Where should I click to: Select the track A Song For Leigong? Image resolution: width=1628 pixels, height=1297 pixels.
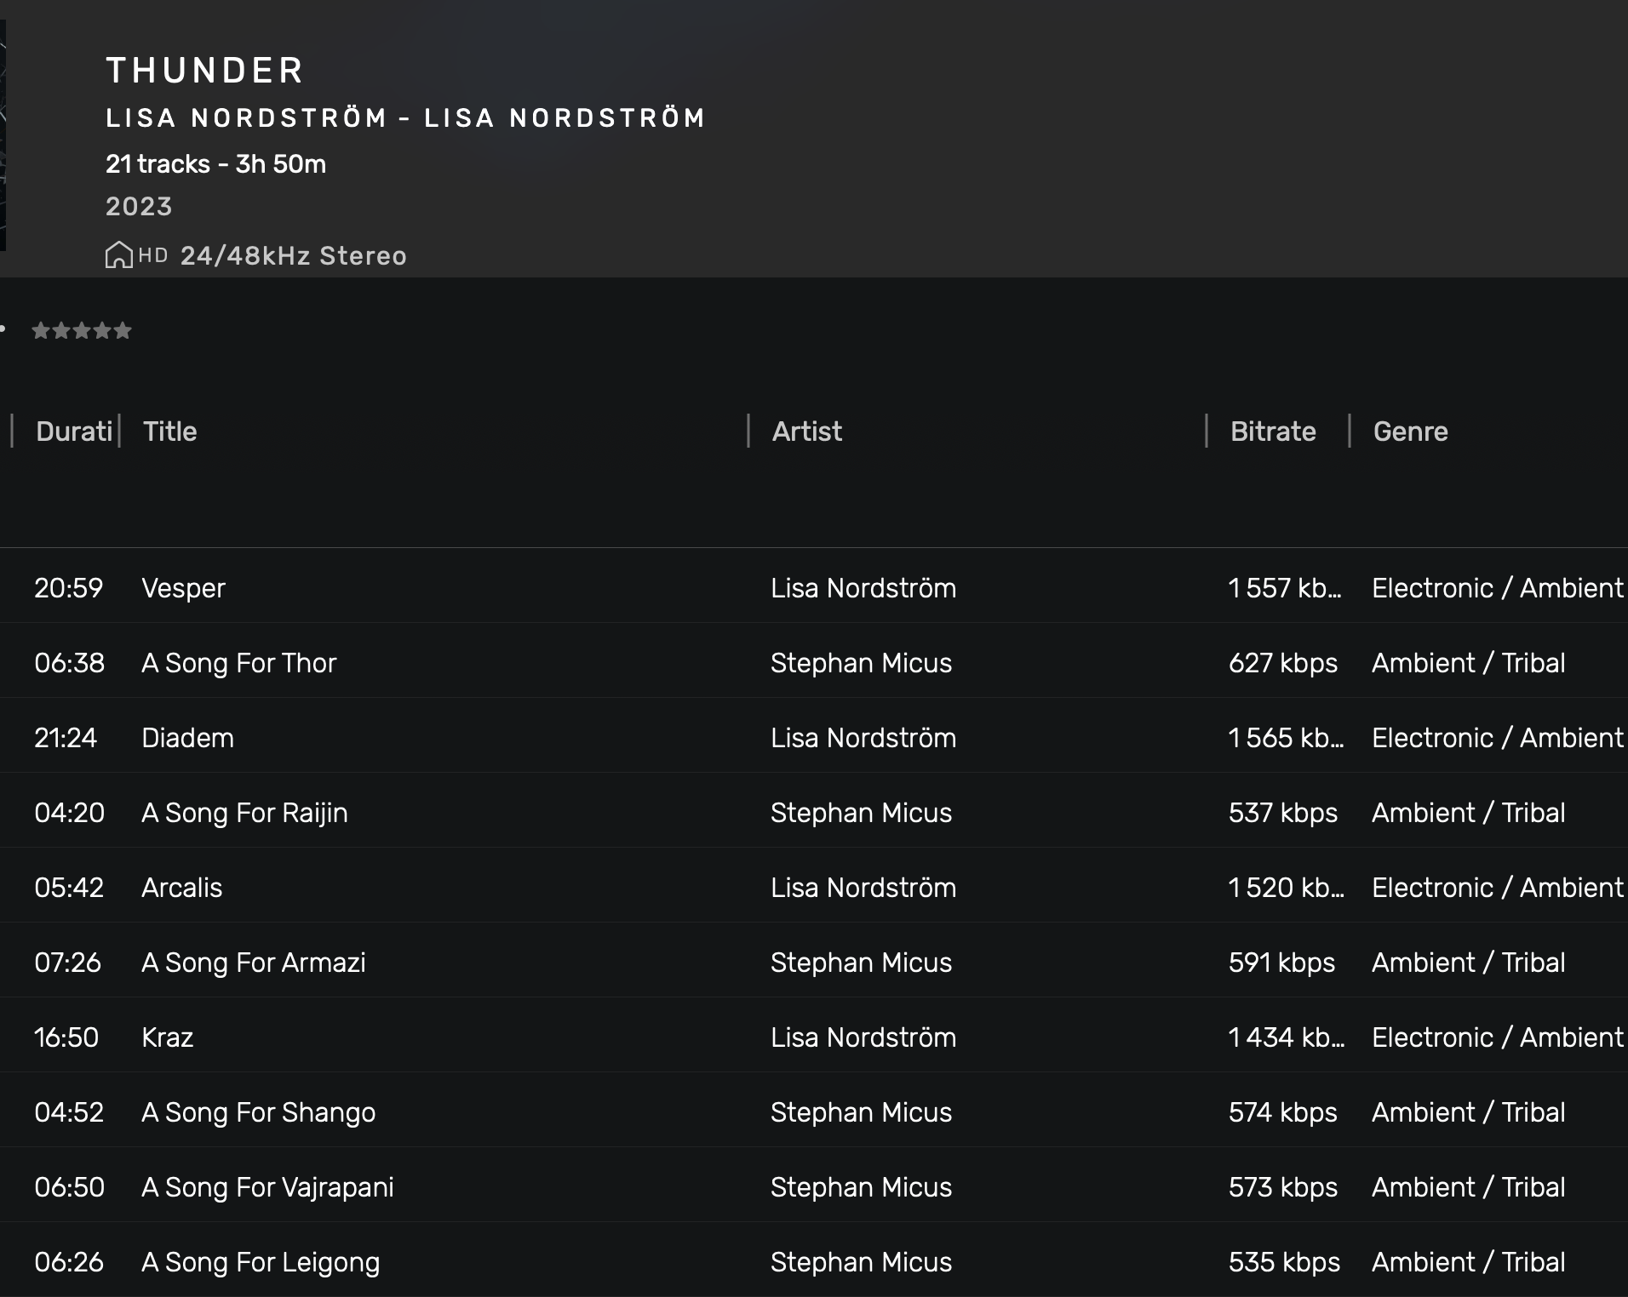click(x=261, y=1262)
